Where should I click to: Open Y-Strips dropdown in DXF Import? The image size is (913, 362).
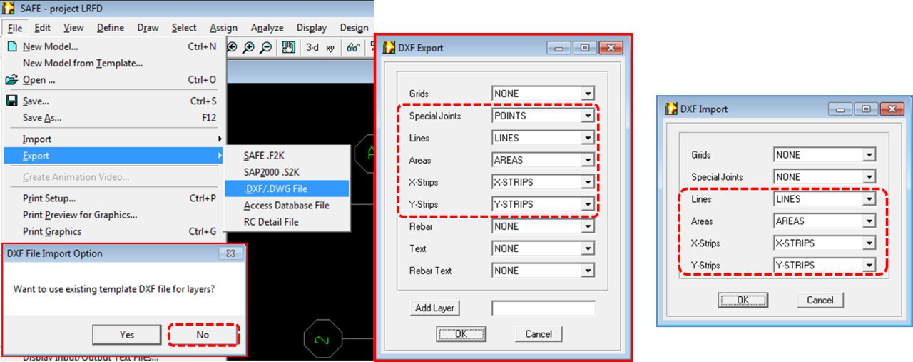869,266
